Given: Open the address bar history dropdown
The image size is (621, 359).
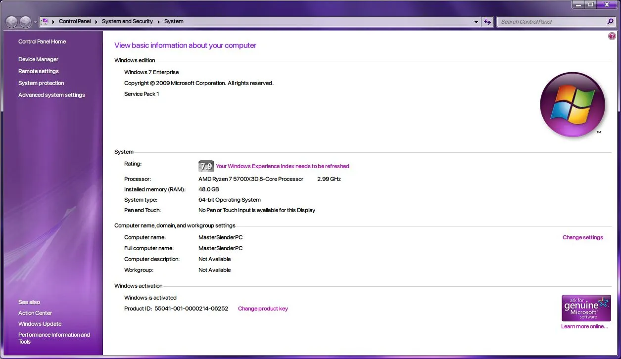Looking at the screenshot, I should (476, 22).
